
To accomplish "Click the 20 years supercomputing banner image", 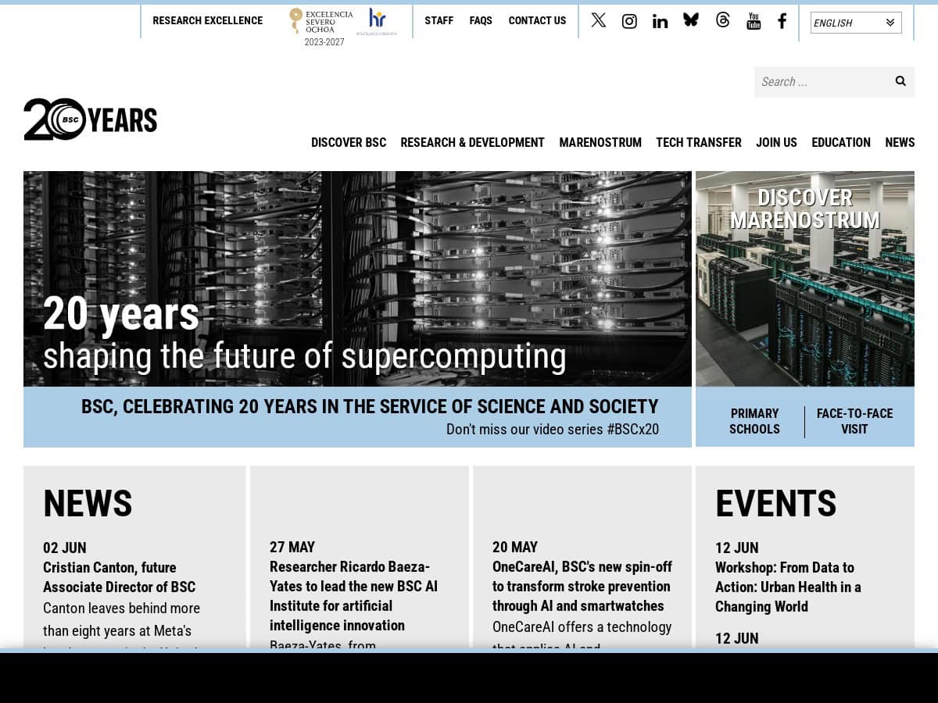I will (357, 279).
